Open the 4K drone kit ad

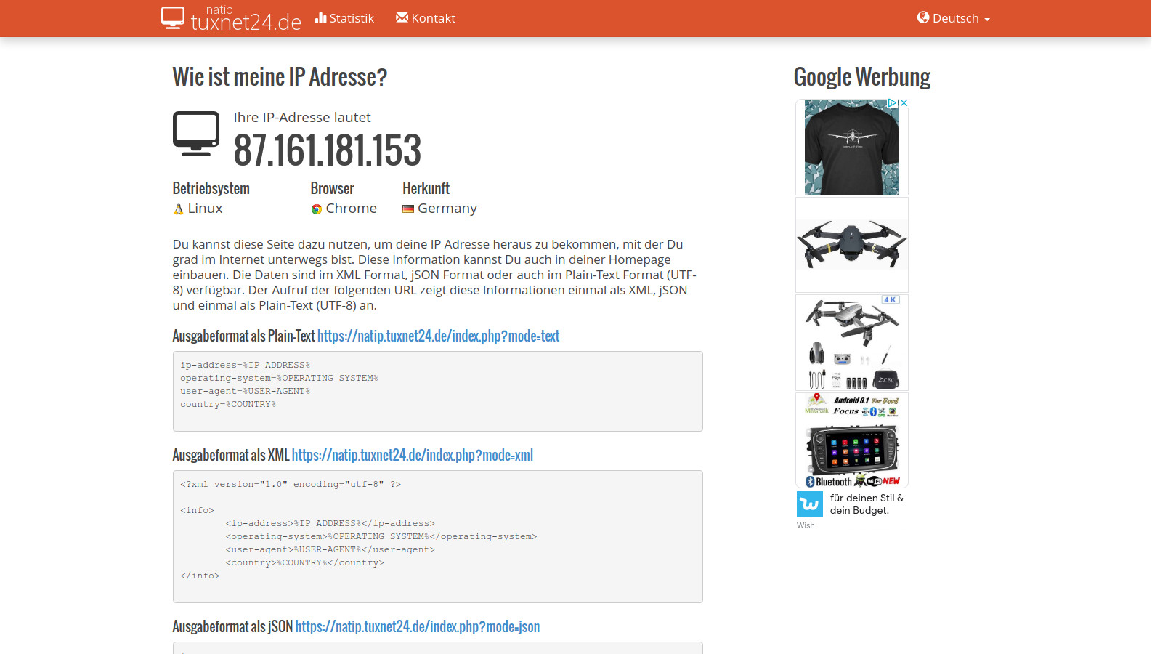[x=851, y=342]
